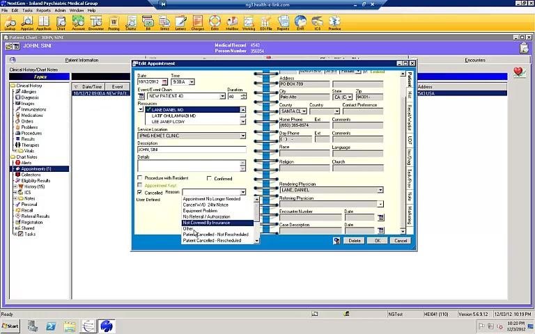
Task: Select LATIF GHULAMNABI MD resource
Action: click(x=173, y=116)
